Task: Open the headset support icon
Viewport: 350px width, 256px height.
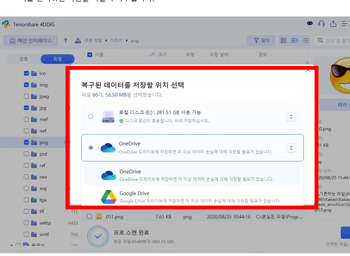Action: tap(321, 24)
